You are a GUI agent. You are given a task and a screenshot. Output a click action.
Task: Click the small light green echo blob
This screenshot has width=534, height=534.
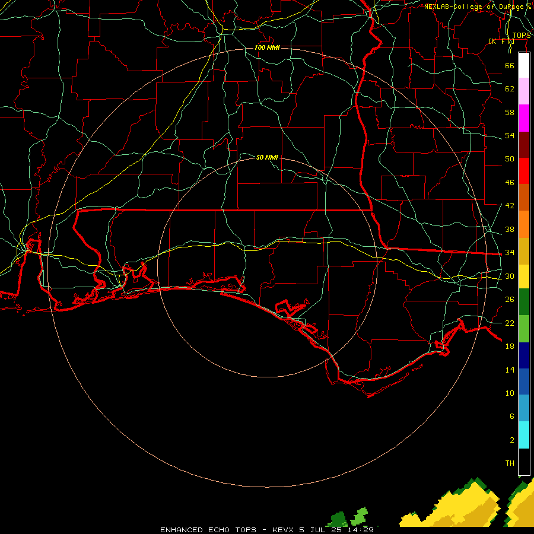coord(360,517)
